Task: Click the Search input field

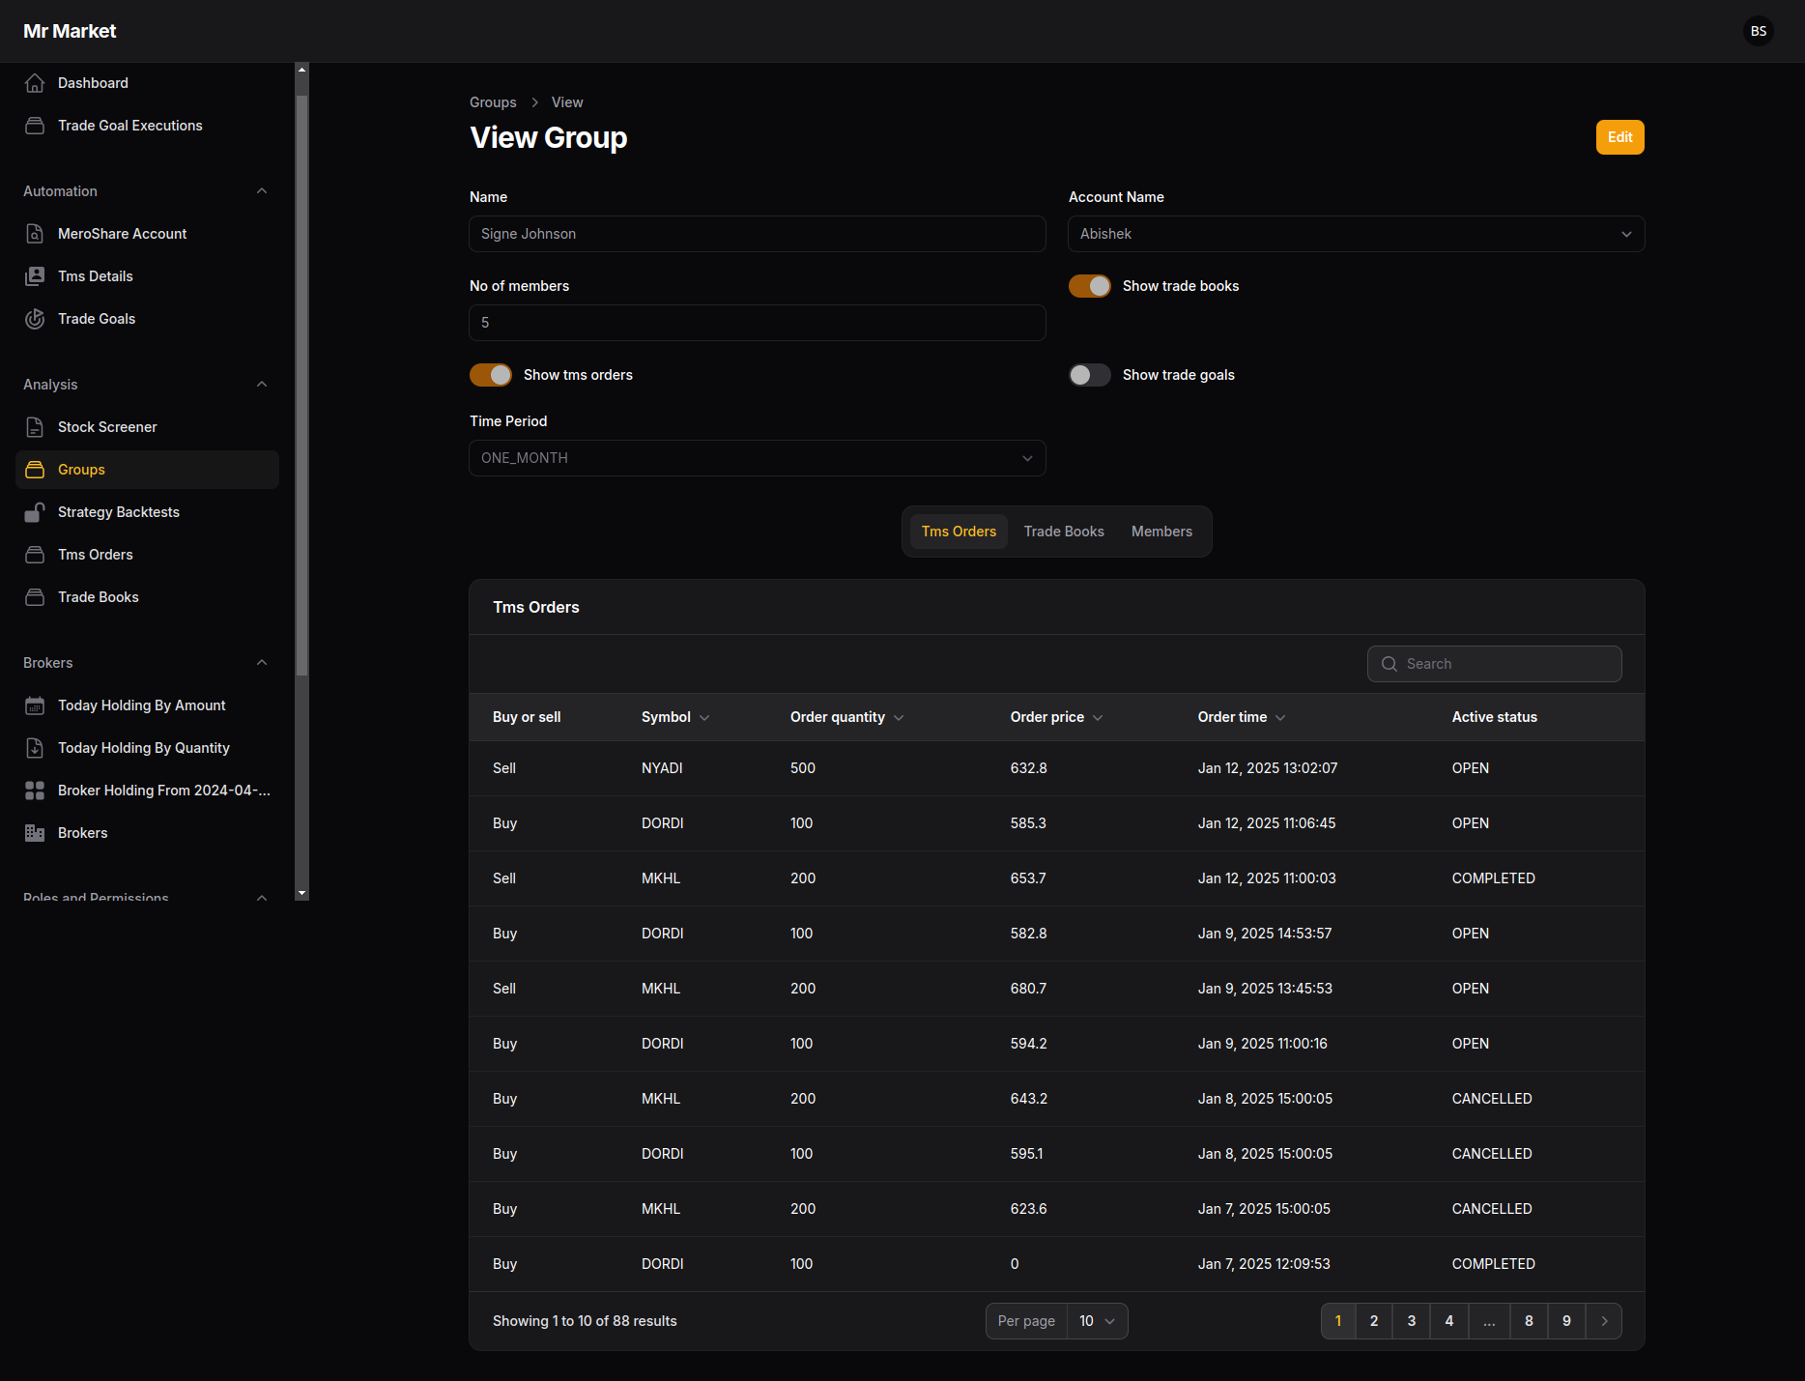Action: coord(1494,664)
